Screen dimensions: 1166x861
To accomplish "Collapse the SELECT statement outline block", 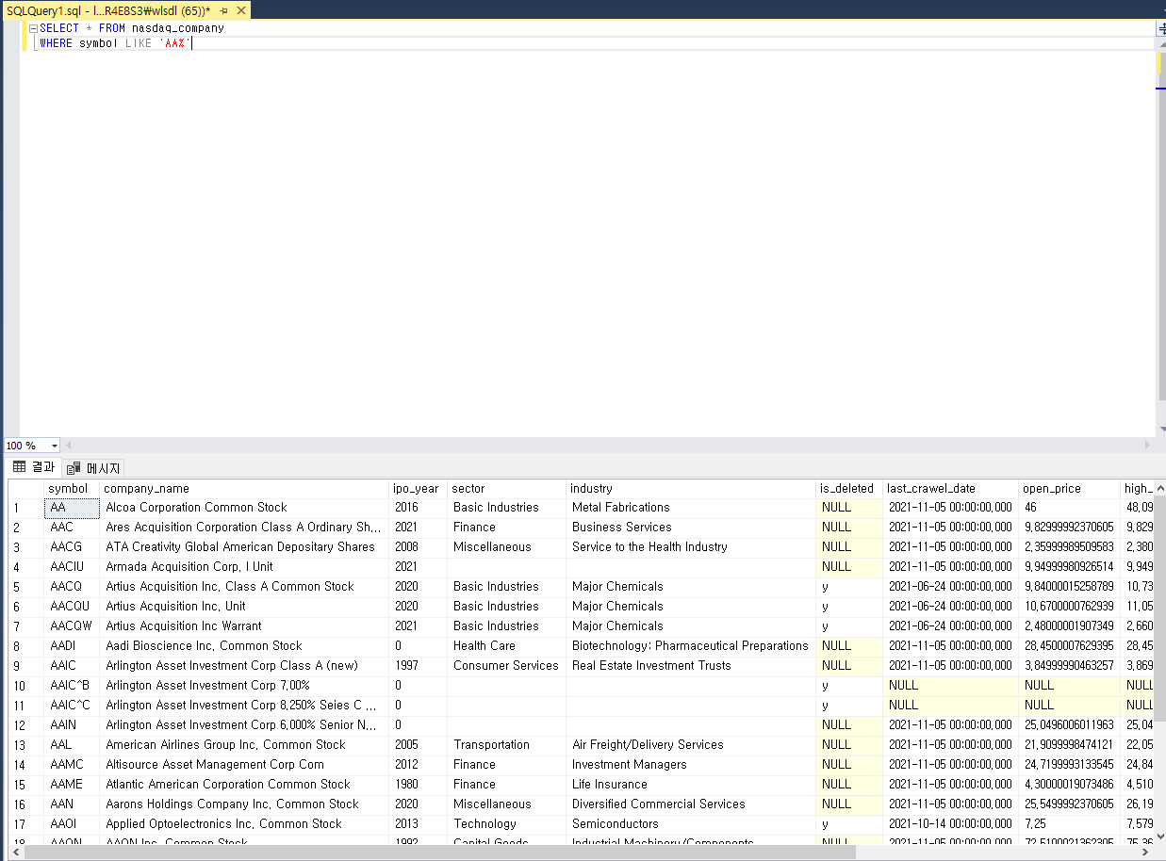I will tap(35, 28).
